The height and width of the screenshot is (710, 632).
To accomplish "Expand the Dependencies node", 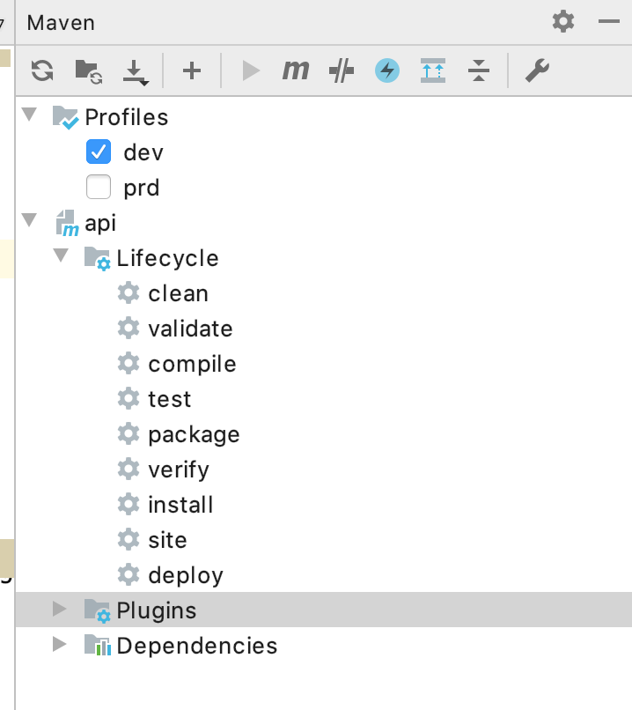I will (x=60, y=644).
